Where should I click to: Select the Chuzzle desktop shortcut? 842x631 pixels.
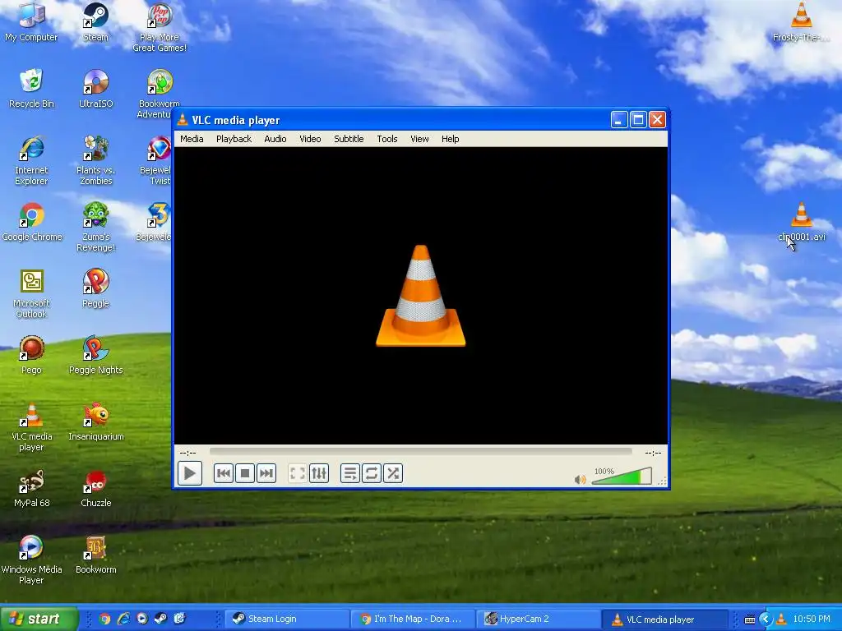point(95,488)
